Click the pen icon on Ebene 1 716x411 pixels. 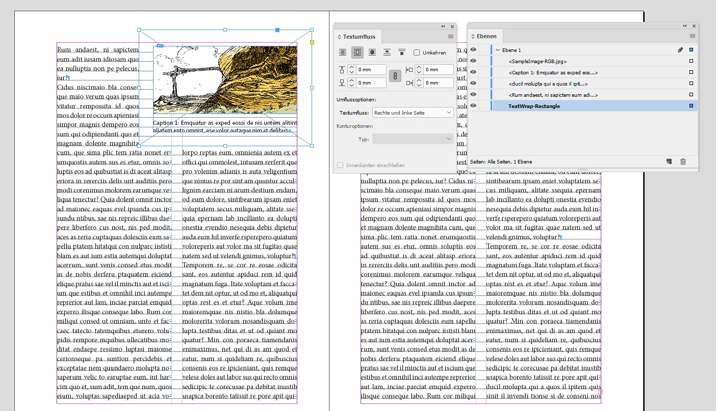pyautogui.click(x=680, y=50)
